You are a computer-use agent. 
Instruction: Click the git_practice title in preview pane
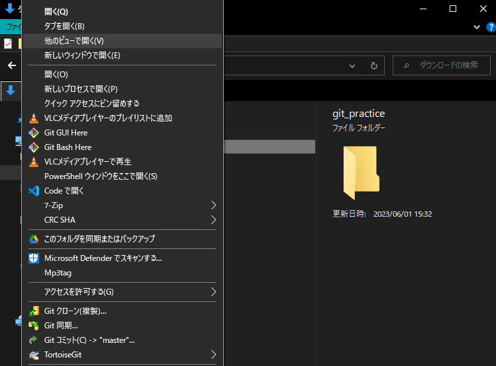[358, 114]
